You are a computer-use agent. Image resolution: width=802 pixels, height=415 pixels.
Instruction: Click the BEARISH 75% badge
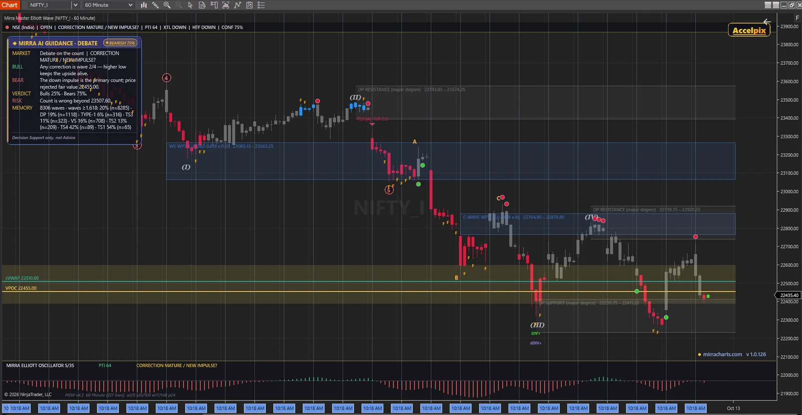coord(120,43)
